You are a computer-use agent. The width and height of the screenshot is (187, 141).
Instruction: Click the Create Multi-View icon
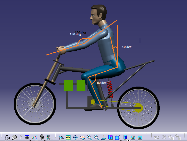click(x=110, y=137)
